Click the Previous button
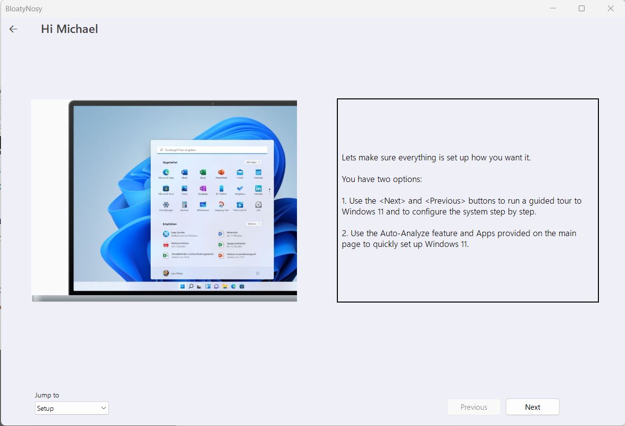Screen dimensions: 625x426 (474, 407)
